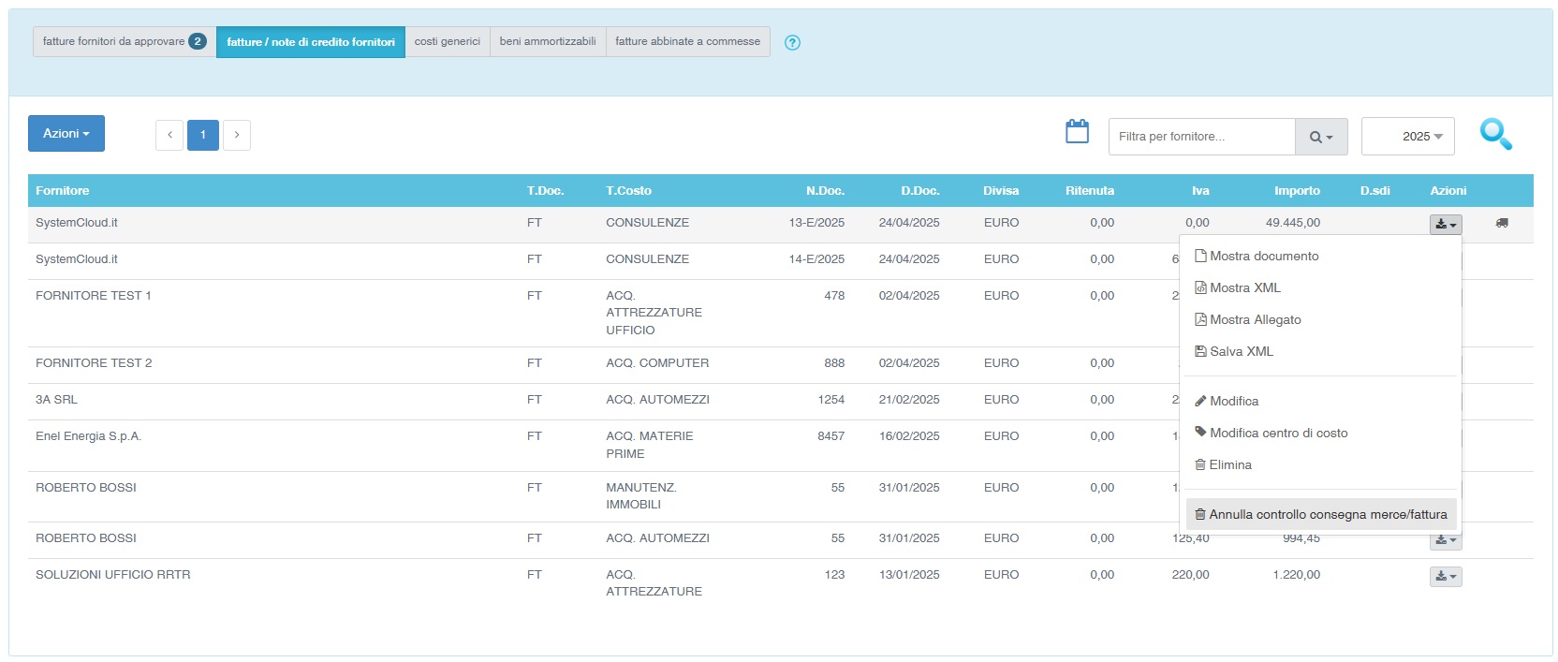Open actions download icon for SOLUZIONI UFFICIO RRTR
Viewport: 1558px width, 662px height.
coord(1445,576)
